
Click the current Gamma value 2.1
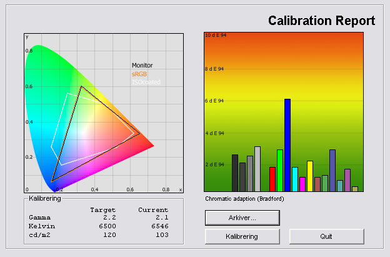pyautogui.click(x=162, y=216)
